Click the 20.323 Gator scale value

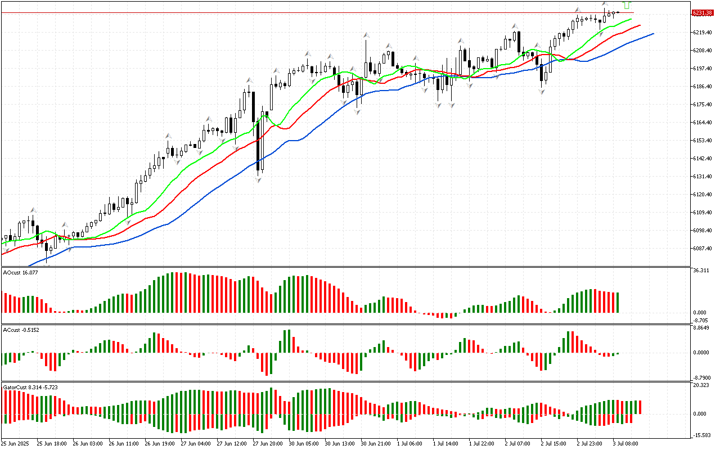[x=701, y=385]
